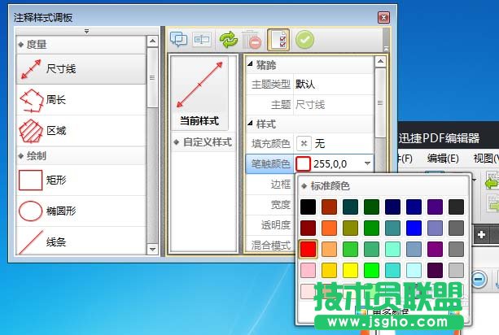This screenshot has height=335, width=499.
Task: Select the 区域 area tool
Action: tap(81, 131)
